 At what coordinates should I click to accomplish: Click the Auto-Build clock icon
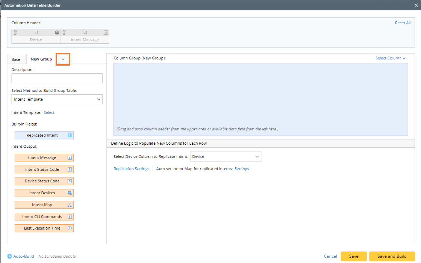(x=10, y=256)
